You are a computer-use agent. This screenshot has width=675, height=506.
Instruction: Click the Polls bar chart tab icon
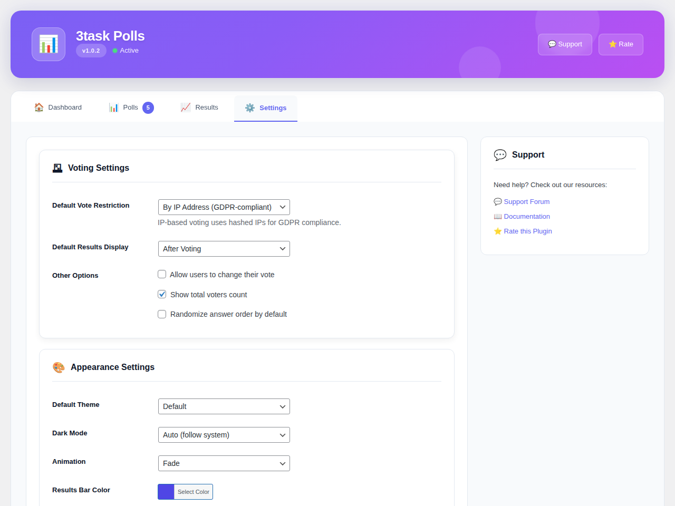[x=114, y=108]
